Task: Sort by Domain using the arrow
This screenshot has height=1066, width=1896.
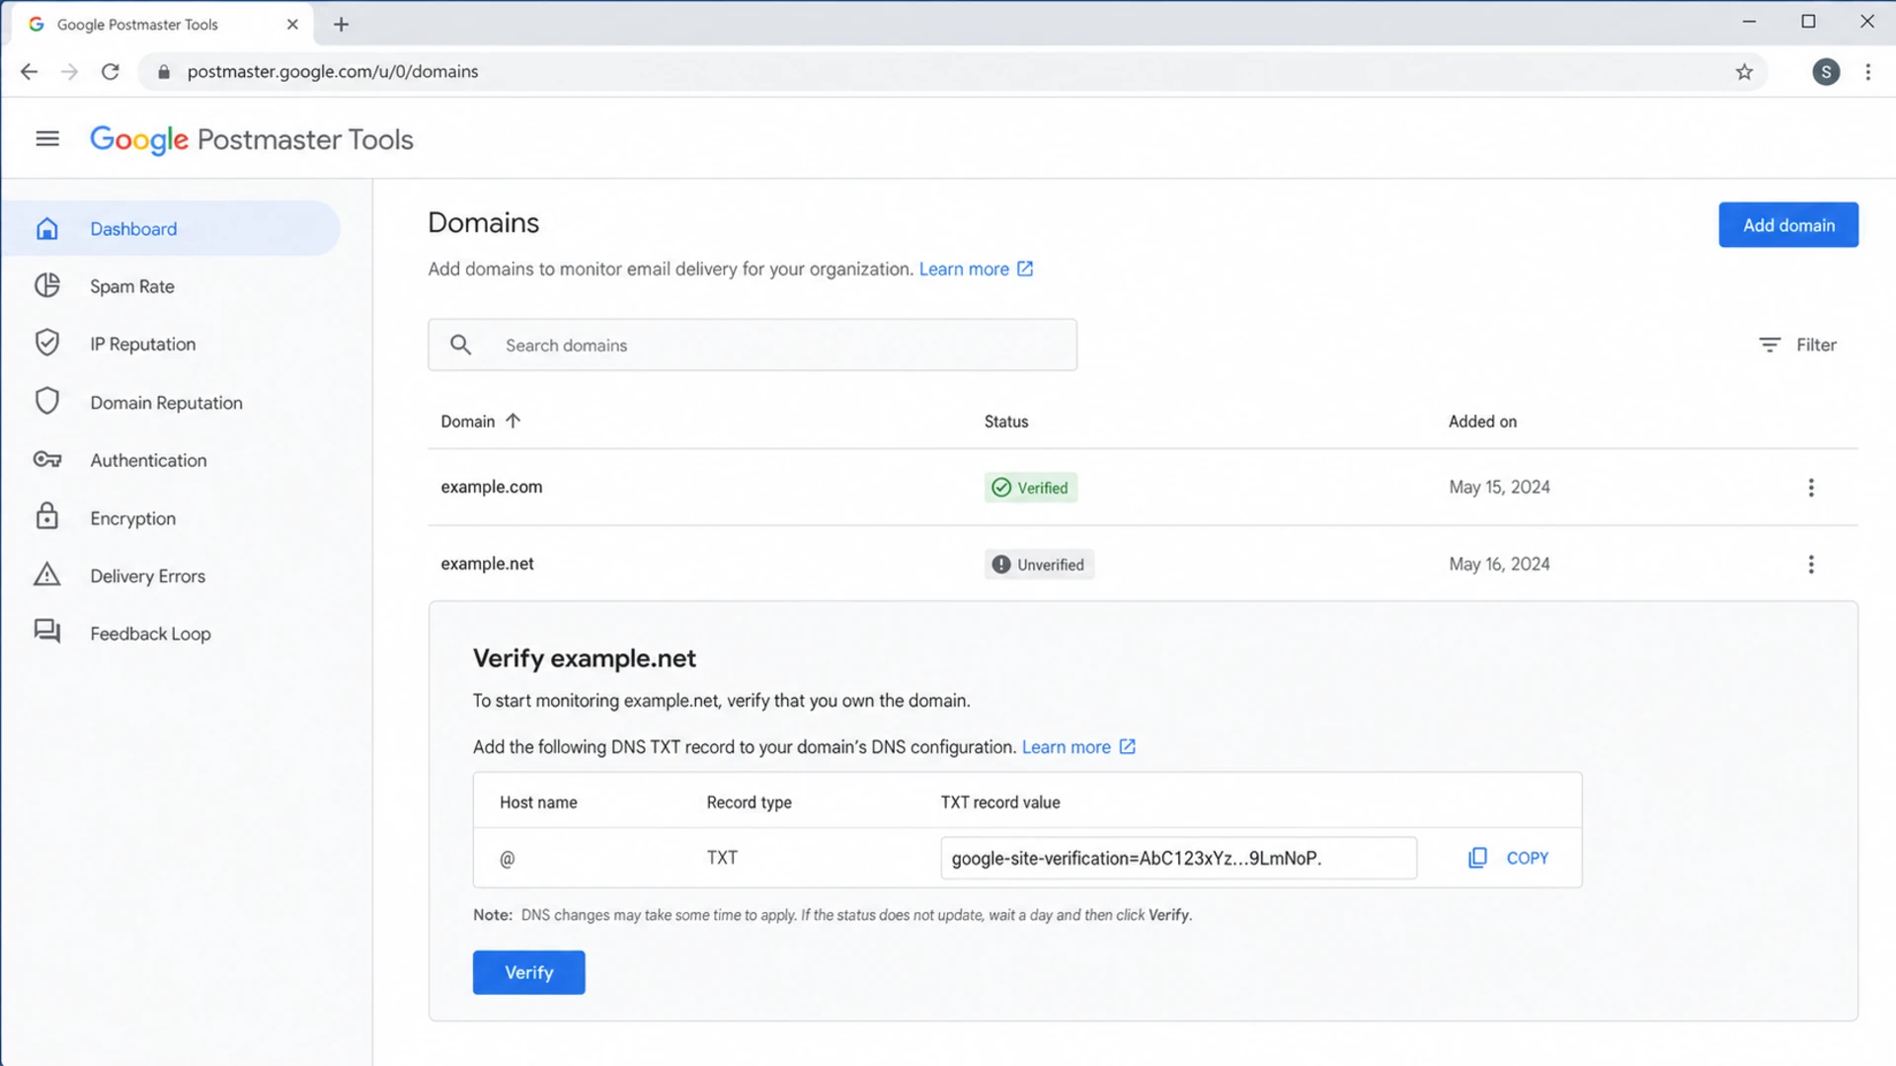Action: [513, 420]
